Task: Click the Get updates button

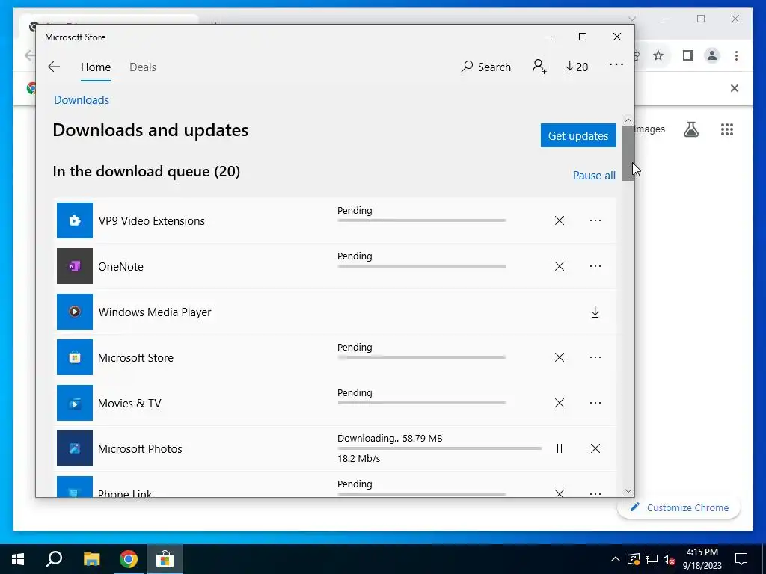Action: click(578, 135)
